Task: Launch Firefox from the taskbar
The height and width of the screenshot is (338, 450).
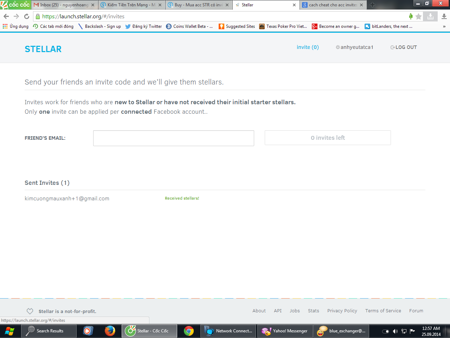Action: point(110,331)
